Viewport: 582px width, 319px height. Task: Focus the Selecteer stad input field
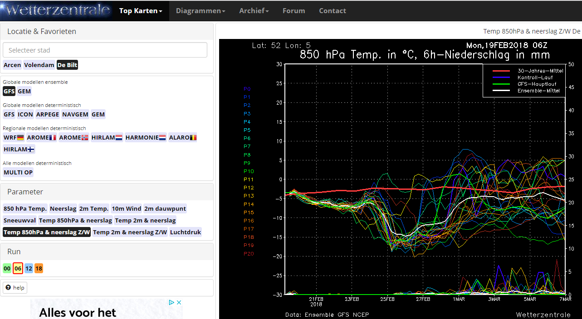click(x=105, y=50)
